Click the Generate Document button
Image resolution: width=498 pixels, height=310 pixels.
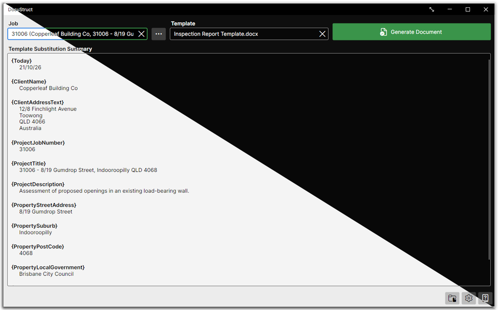pyautogui.click(x=411, y=32)
